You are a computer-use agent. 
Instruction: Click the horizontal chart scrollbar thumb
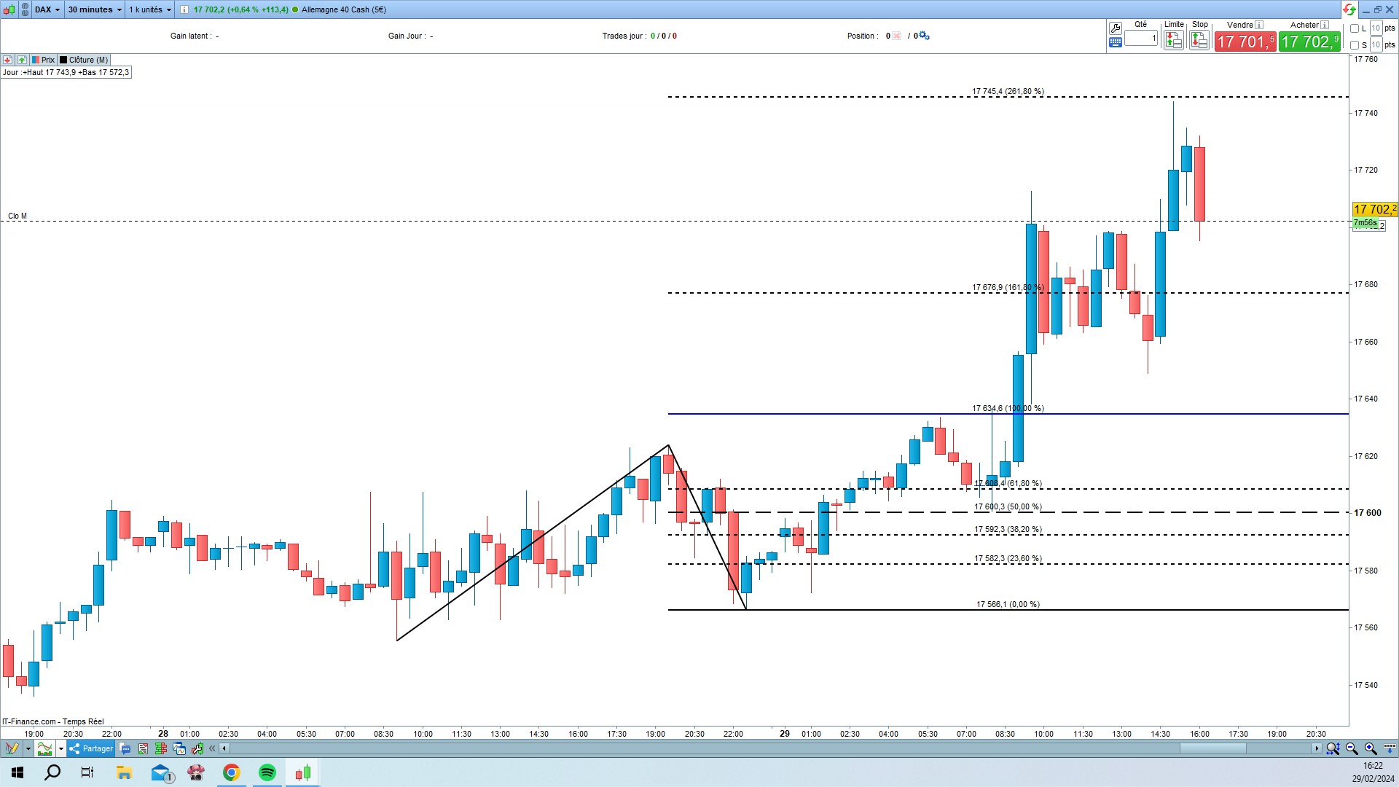pyautogui.click(x=1212, y=748)
